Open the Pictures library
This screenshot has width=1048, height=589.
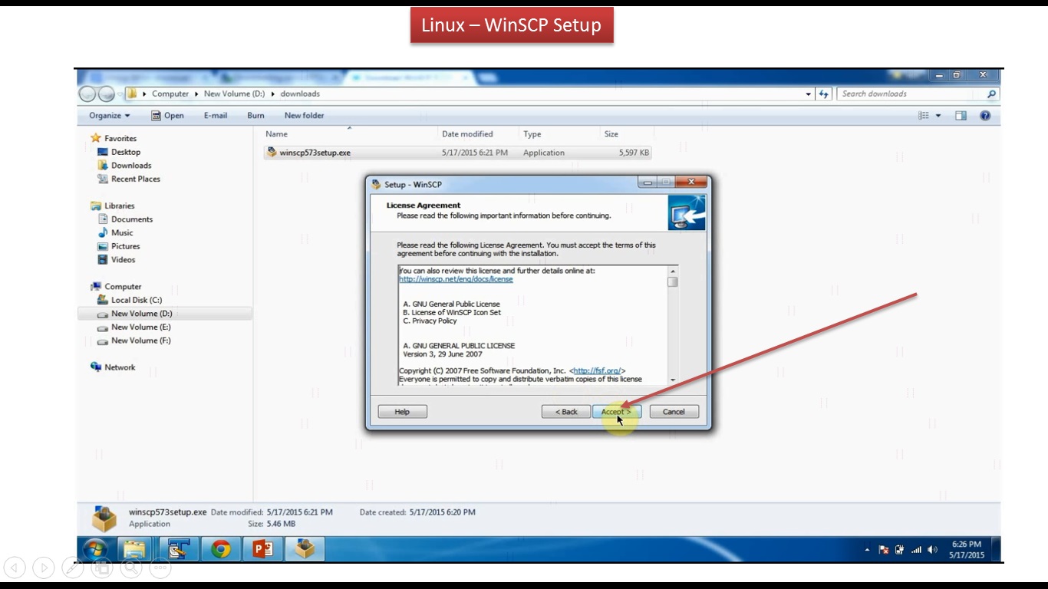pyautogui.click(x=119, y=246)
